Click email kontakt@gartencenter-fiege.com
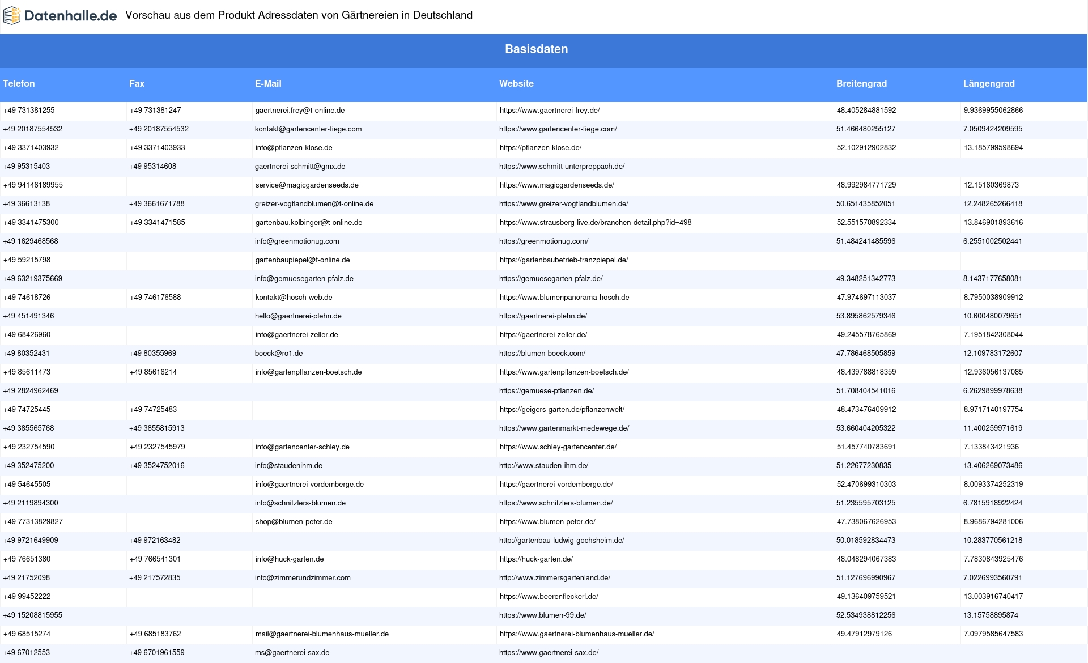This screenshot has height=663, width=1088. coord(308,129)
